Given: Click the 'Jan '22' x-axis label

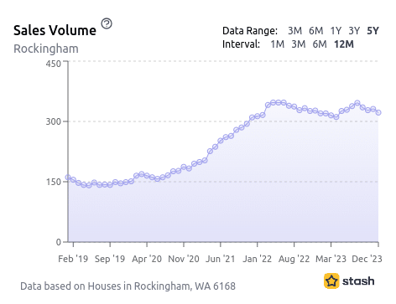Looking at the screenshot, I should (x=258, y=259).
